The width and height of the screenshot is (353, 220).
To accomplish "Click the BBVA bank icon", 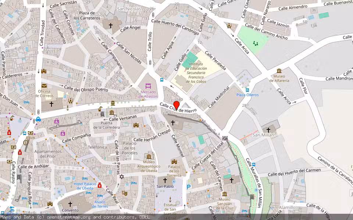I will click(x=31, y=133).
